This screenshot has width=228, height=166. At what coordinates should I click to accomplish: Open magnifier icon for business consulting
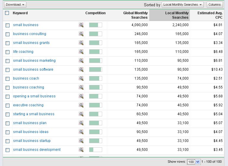81,34
